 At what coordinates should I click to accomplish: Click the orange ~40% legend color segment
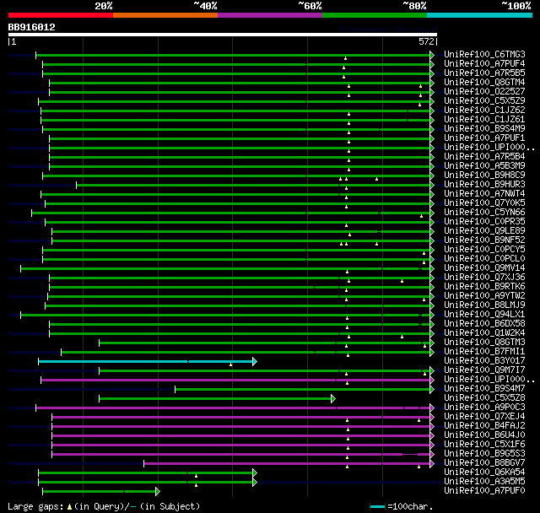[165, 15]
